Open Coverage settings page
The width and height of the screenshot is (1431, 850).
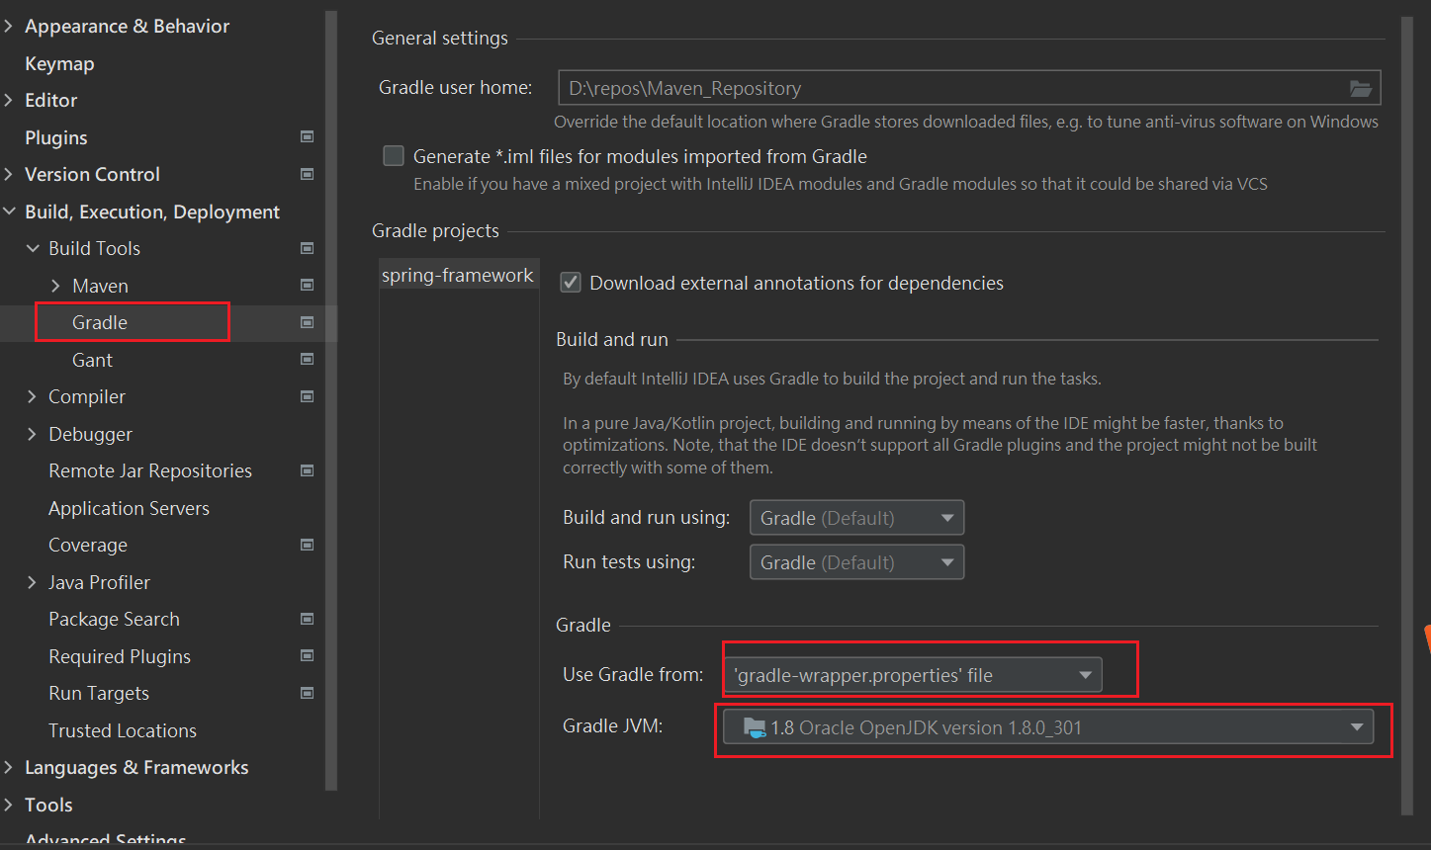pyautogui.click(x=88, y=545)
